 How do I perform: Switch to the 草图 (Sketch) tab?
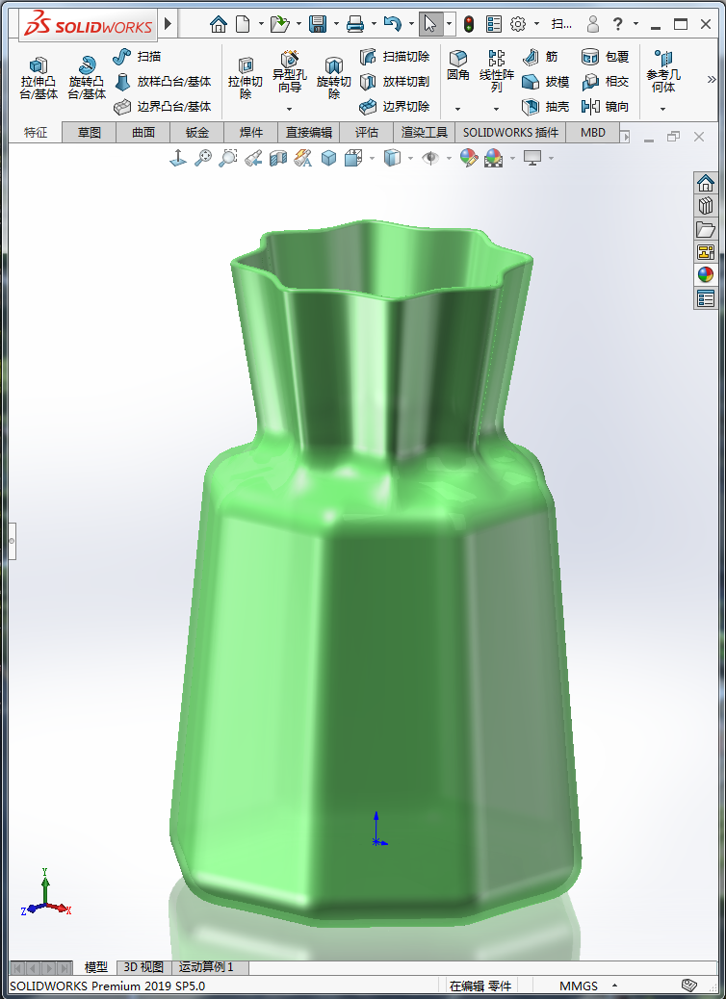coord(90,133)
